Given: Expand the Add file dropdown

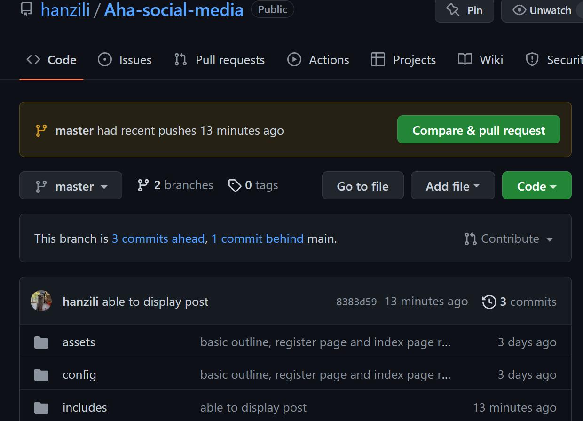Looking at the screenshot, I should tap(452, 186).
